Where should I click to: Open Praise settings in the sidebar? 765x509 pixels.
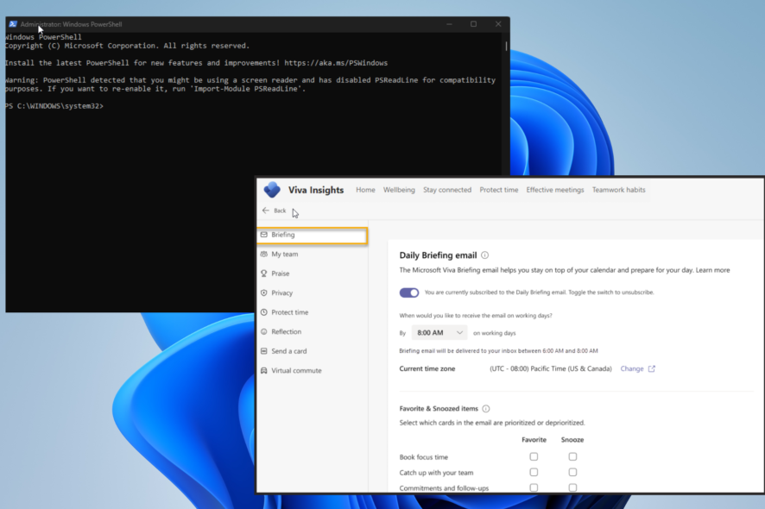313,273
